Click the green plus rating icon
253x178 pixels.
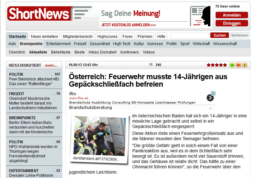(232, 65)
